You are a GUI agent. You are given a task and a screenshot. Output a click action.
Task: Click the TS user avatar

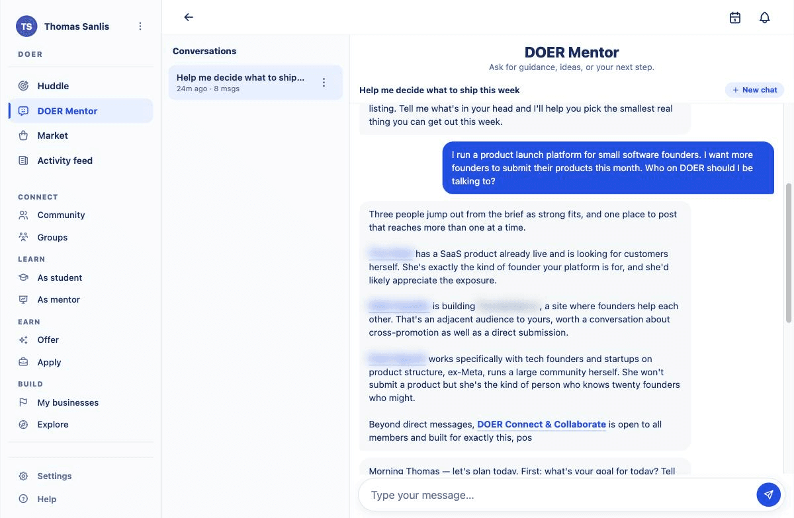click(26, 26)
